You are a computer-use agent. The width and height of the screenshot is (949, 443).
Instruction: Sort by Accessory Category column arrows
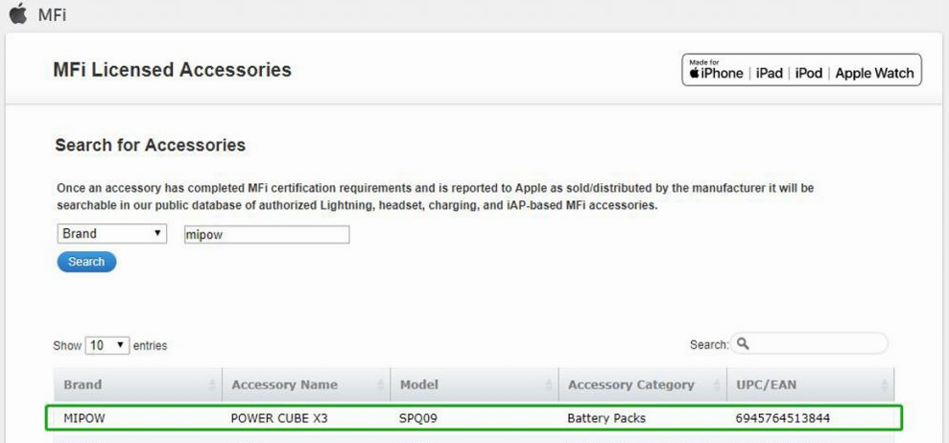(x=717, y=385)
